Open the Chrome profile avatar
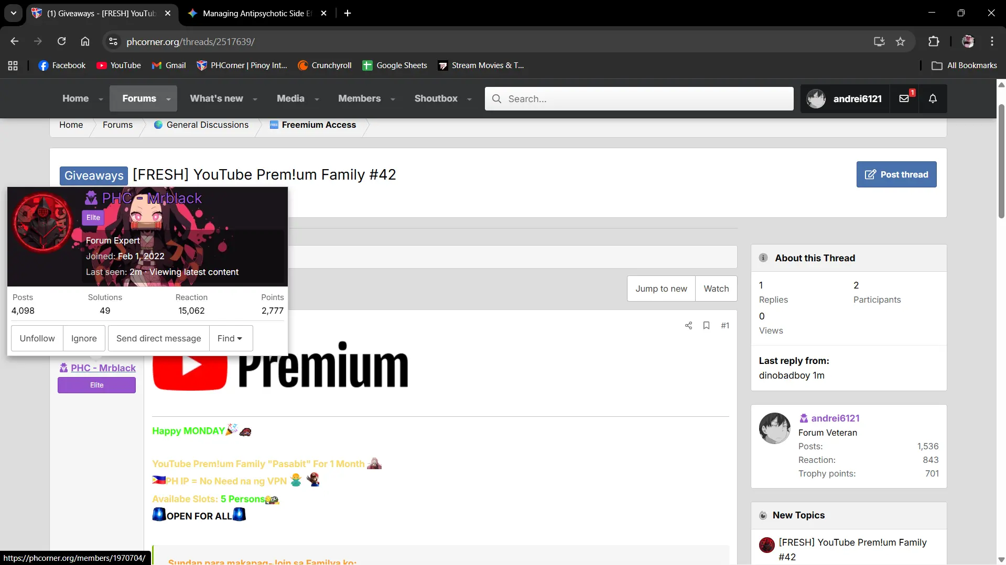1006x565 pixels. (x=968, y=41)
